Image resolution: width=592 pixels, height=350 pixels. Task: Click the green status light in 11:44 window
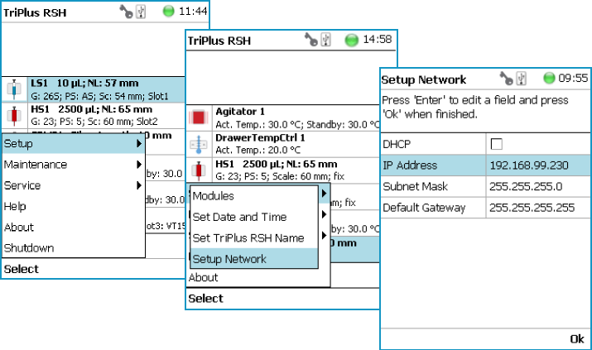(x=168, y=12)
